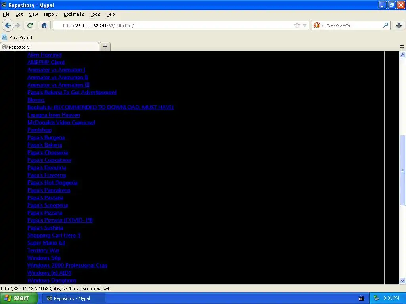Image resolution: width=406 pixels, height=304 pixels.
Task: Click the Repository - Mypal taskbar button
Action: pyautogui.click(x=73, y=298)
